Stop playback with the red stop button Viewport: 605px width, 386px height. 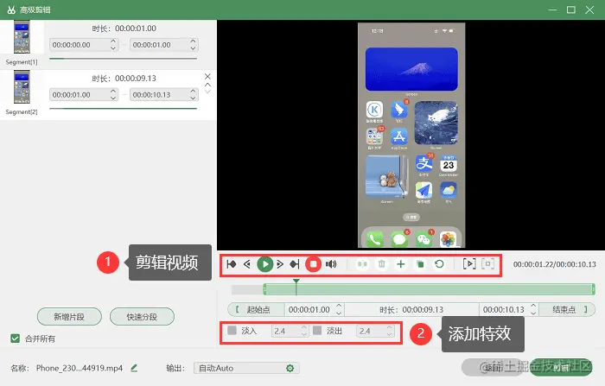coord(313,264)
